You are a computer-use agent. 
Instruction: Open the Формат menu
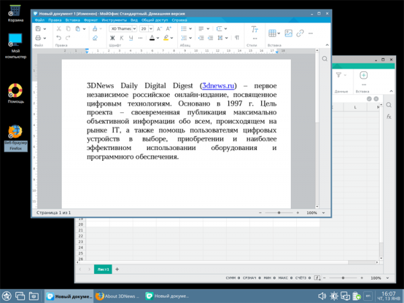point(91,20)
